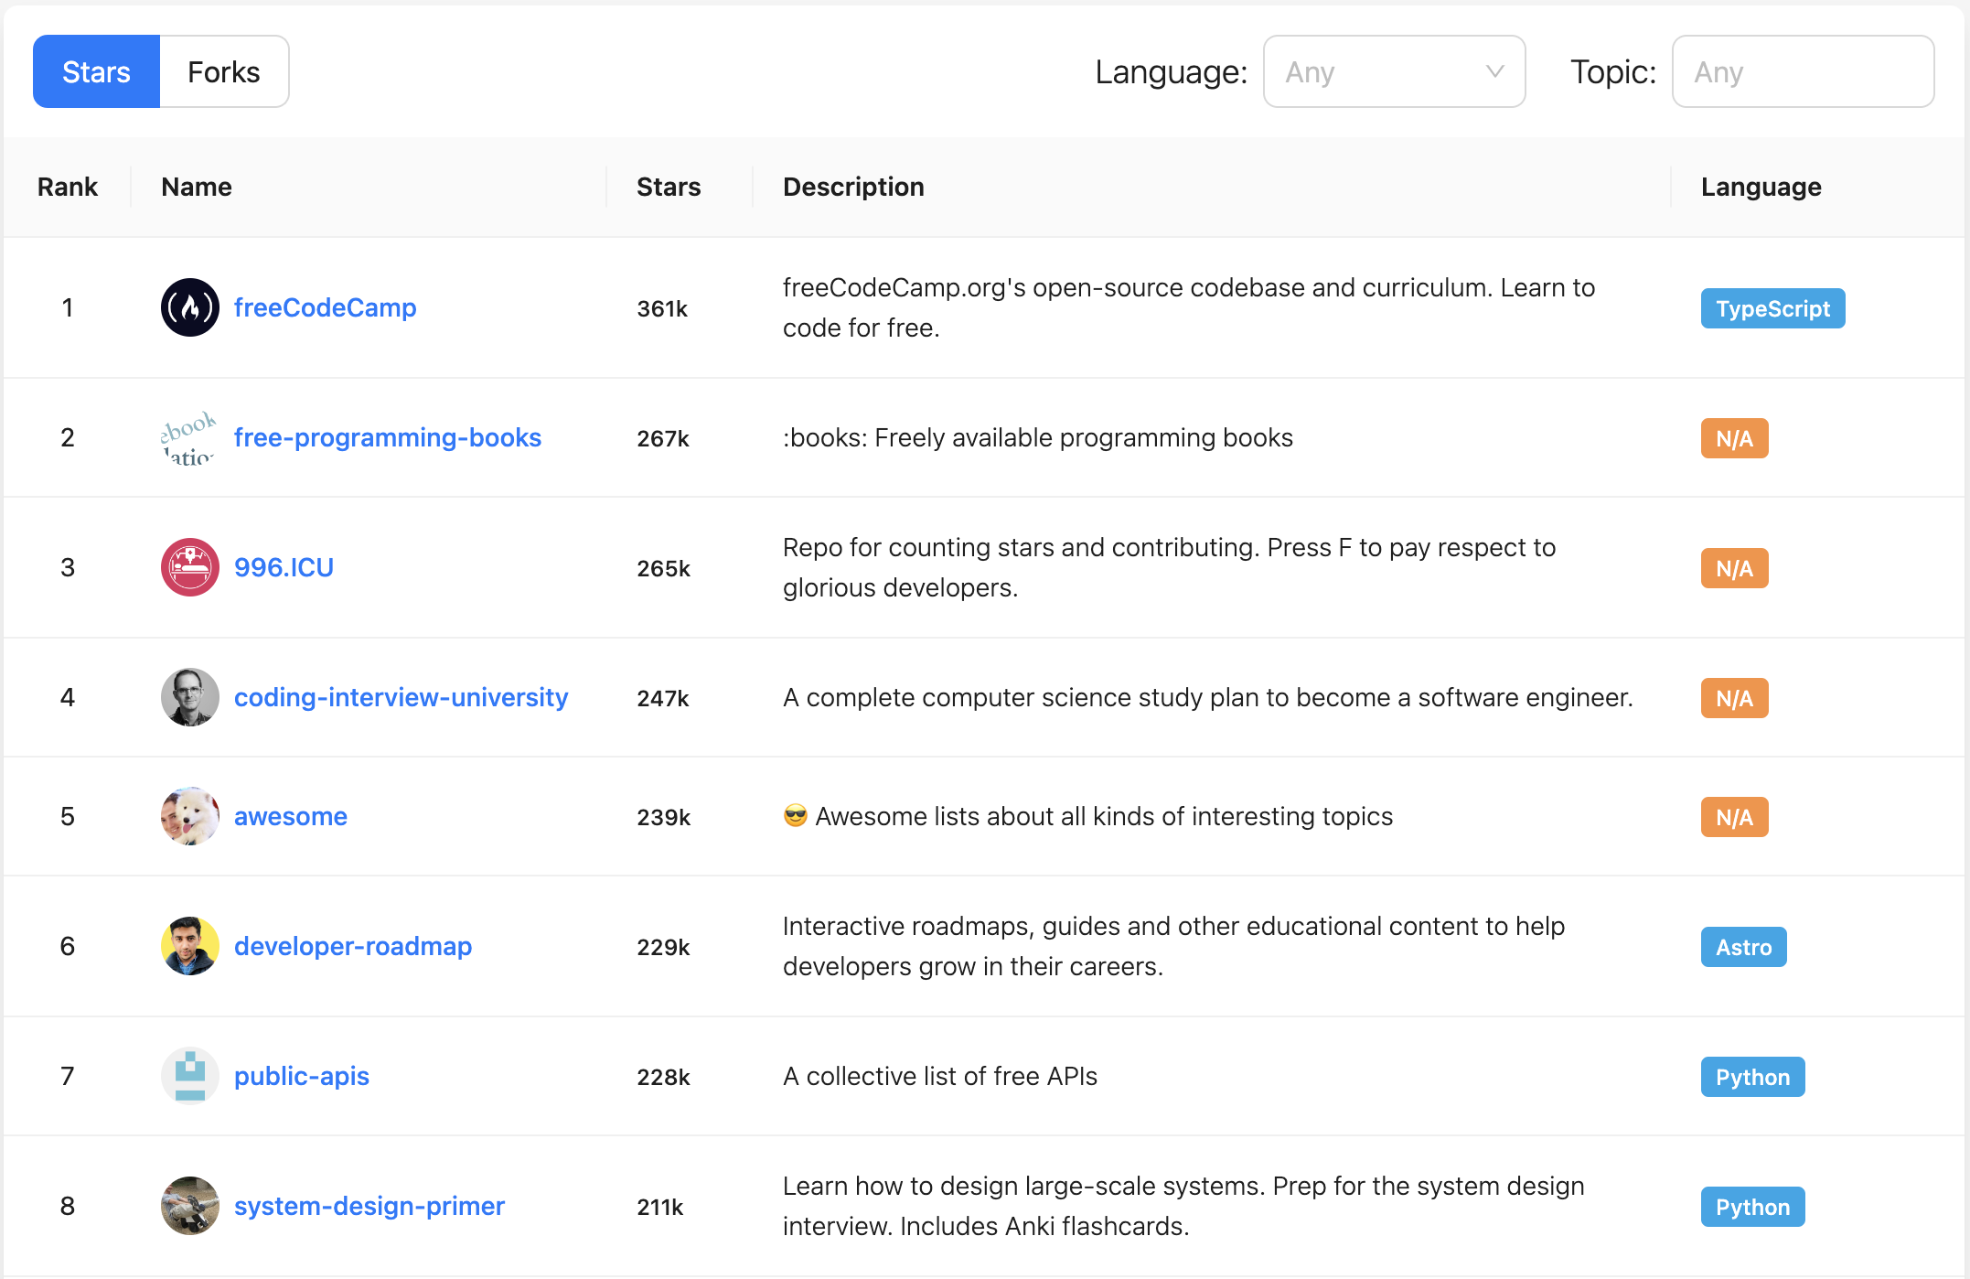Image resolution: width=1970 pixels, height=1279 pixels.
Task: Click the Topic filter field
Action: coord(1802,71)
